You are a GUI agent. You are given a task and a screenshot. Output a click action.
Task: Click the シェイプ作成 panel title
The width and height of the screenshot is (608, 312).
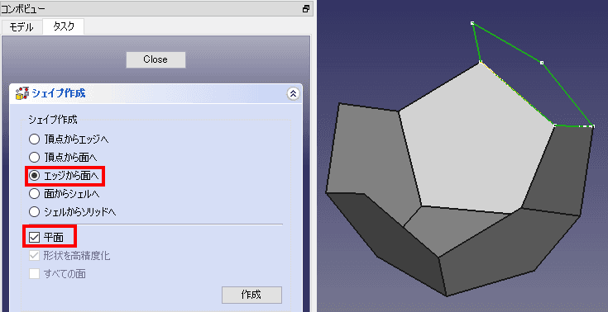pos(59,93)
